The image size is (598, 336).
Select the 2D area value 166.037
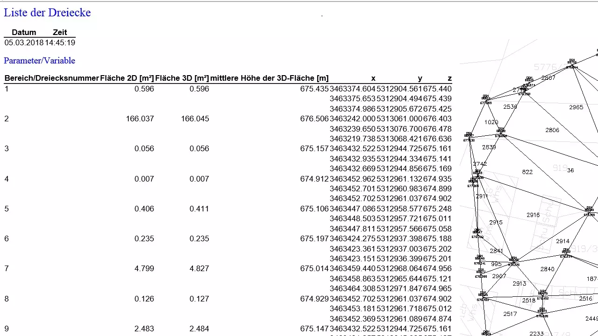point(140,119)
